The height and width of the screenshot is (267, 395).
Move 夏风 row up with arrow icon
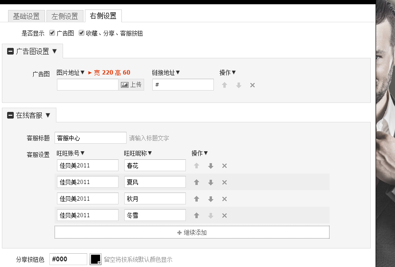[197, 183]
